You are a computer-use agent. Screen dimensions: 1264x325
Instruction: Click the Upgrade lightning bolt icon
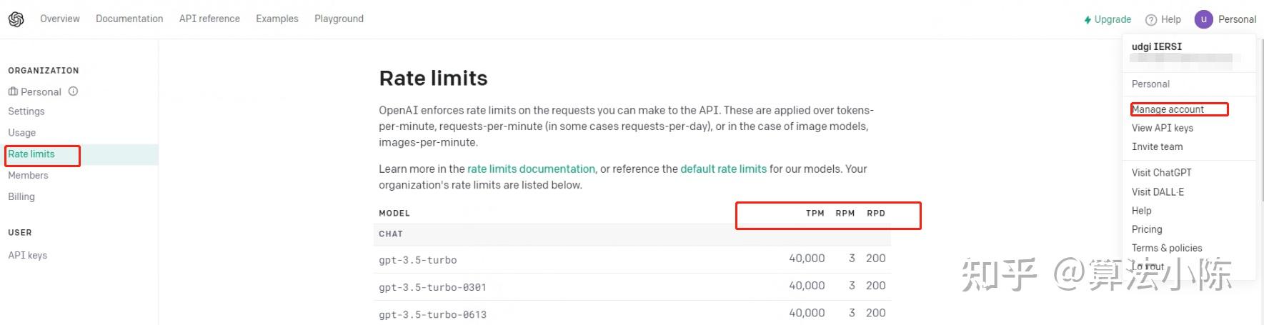(x=1088, y=20)
